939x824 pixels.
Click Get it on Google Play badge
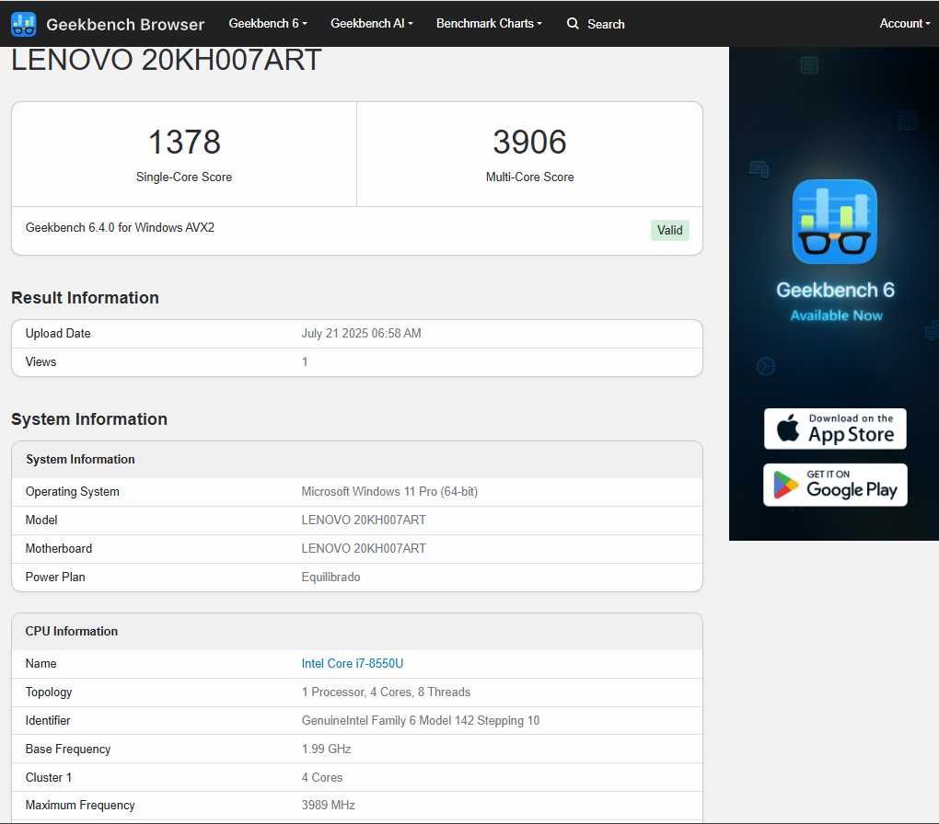(x=835, y=485)
